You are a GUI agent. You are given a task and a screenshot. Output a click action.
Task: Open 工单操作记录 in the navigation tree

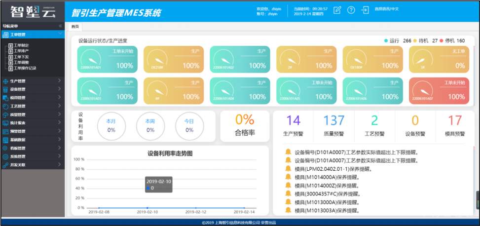click(25, 68)
